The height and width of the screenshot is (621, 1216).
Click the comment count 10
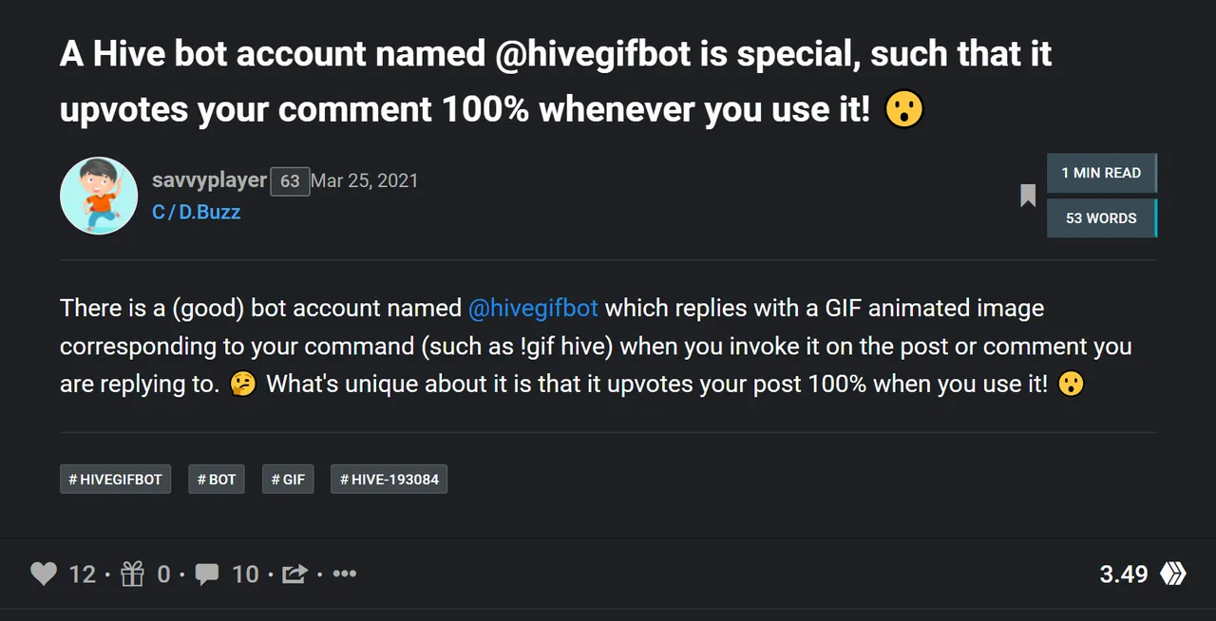point(245,574)
